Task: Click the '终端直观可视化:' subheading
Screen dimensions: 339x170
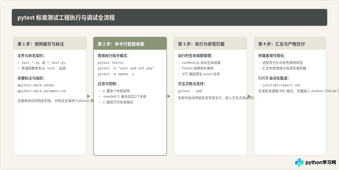Action: pos(272,56)
